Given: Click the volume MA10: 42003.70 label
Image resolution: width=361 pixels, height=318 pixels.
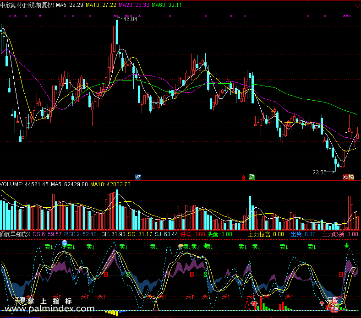Looking at the screenshot, I should click(x=110, y=184).
